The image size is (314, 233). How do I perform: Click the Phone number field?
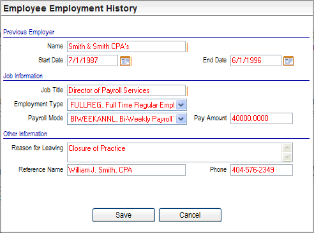[262, 170]
